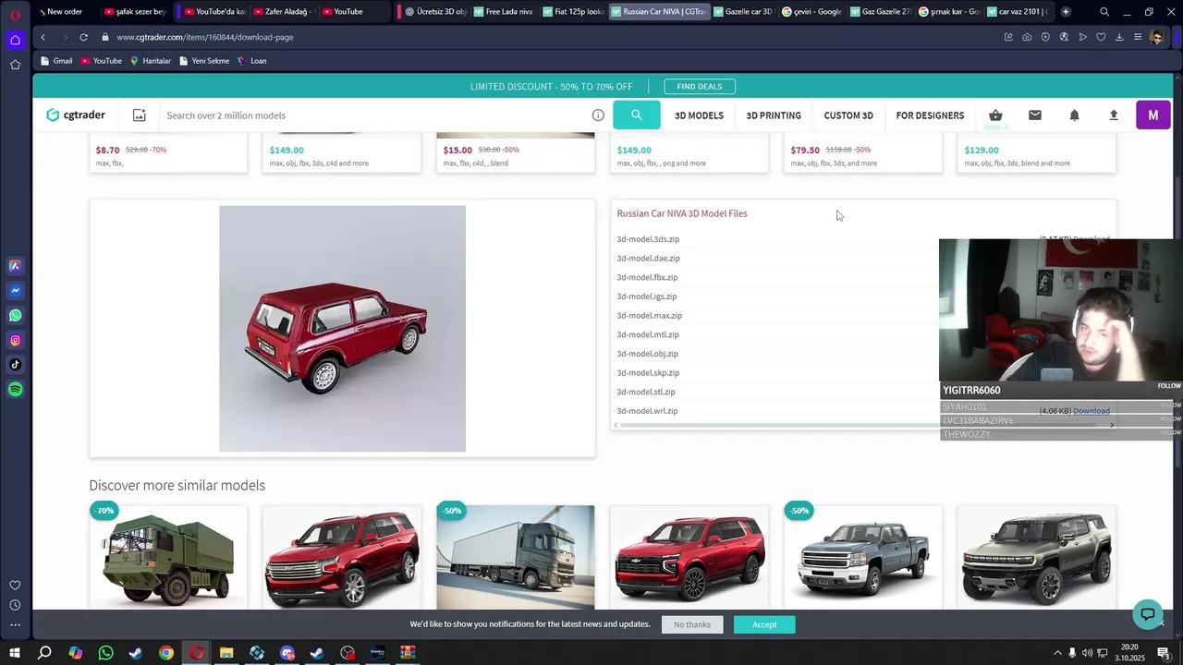Open Opera GX home sidebar icon
The image size is (1183, 665).
point(15,40)
